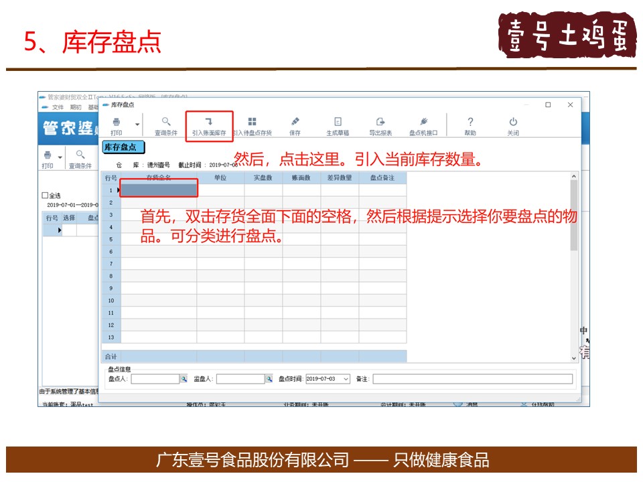Click 引入账面库存 import icon
This screenshot has width=643, height=482.
[x=209, y=123]
